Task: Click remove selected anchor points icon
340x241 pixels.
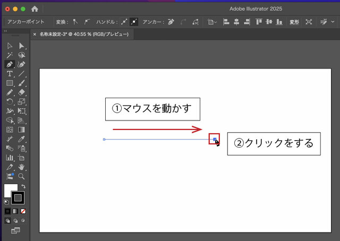Action: [171, 22]
